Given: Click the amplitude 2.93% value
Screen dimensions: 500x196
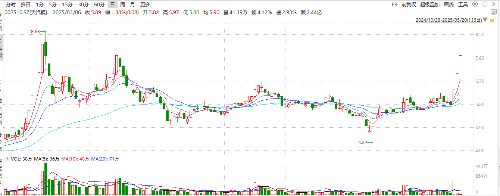Looking at the screenshot, I should click(x=290, y=12).
